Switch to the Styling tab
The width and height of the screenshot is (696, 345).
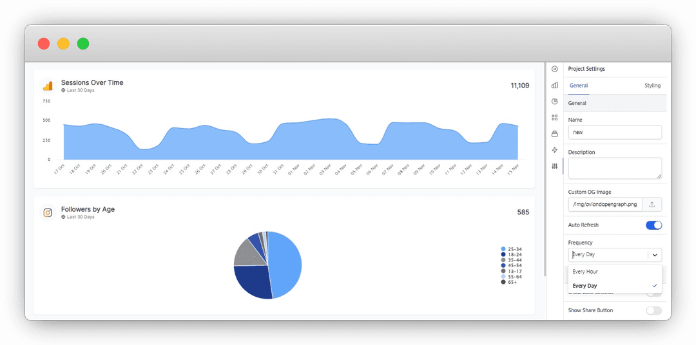(652, 86)
